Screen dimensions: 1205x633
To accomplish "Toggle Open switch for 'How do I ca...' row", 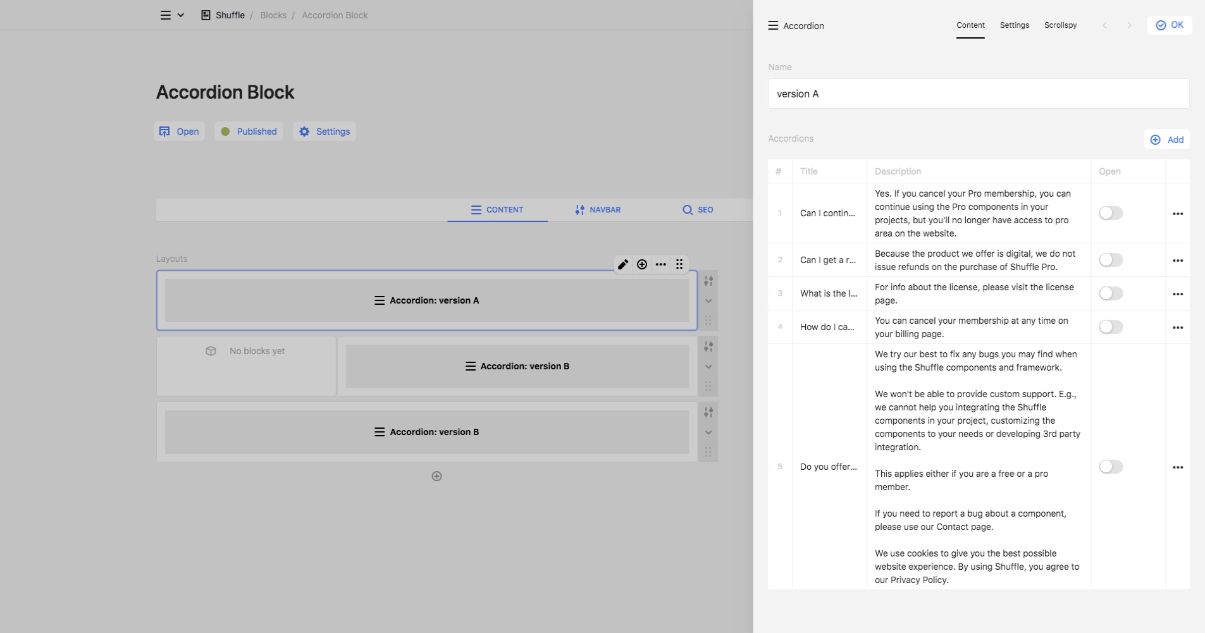I will 1110,327.
